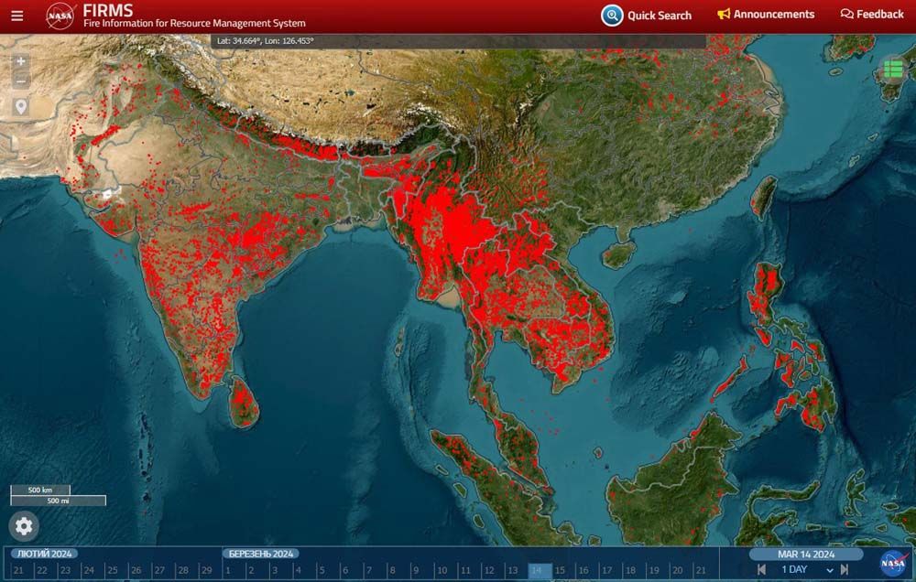Open the Feedback form
The height and width of the screenshot is (582, 916).
(872, 15)
